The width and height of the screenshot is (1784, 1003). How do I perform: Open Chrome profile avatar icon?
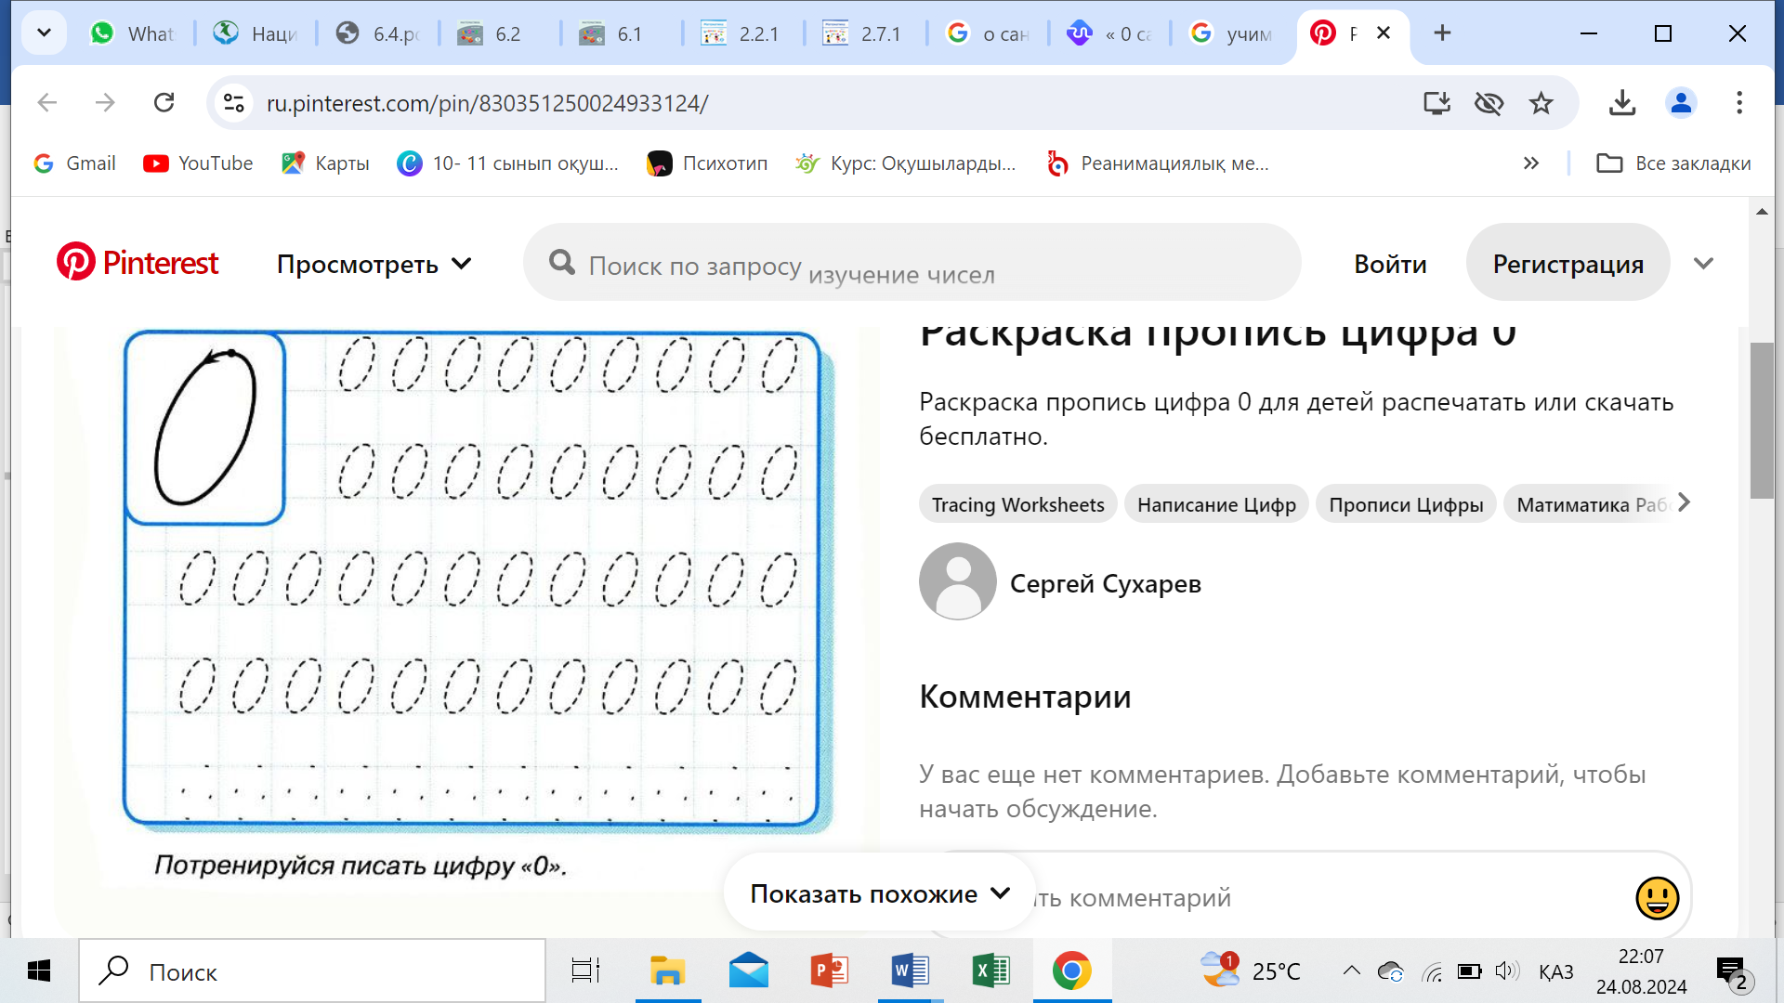[1681, 103]
